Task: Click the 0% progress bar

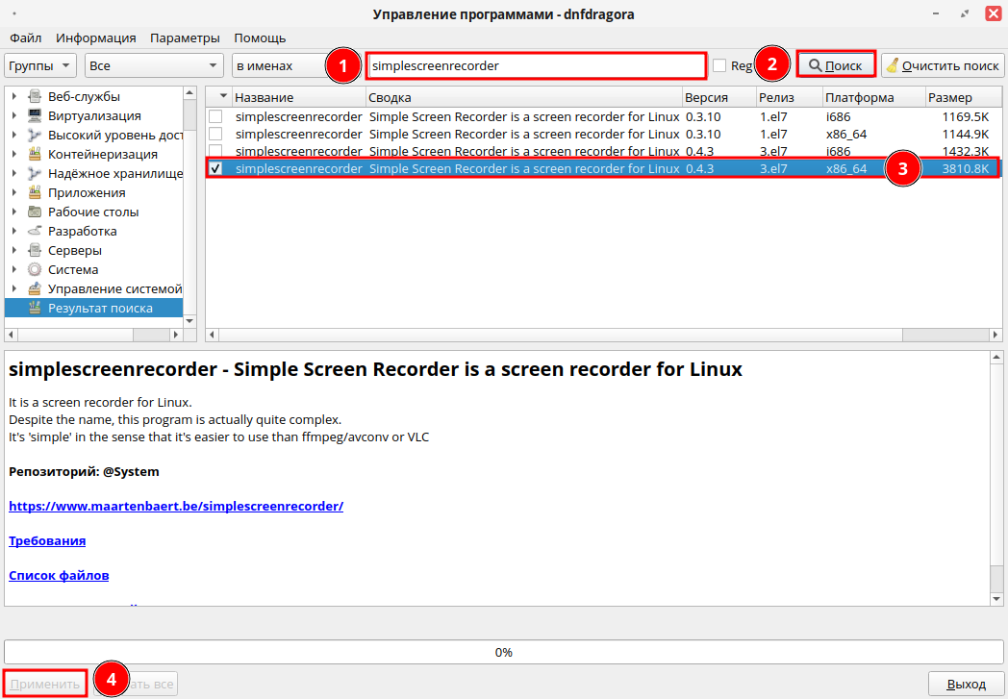Action: pos(503,652)
